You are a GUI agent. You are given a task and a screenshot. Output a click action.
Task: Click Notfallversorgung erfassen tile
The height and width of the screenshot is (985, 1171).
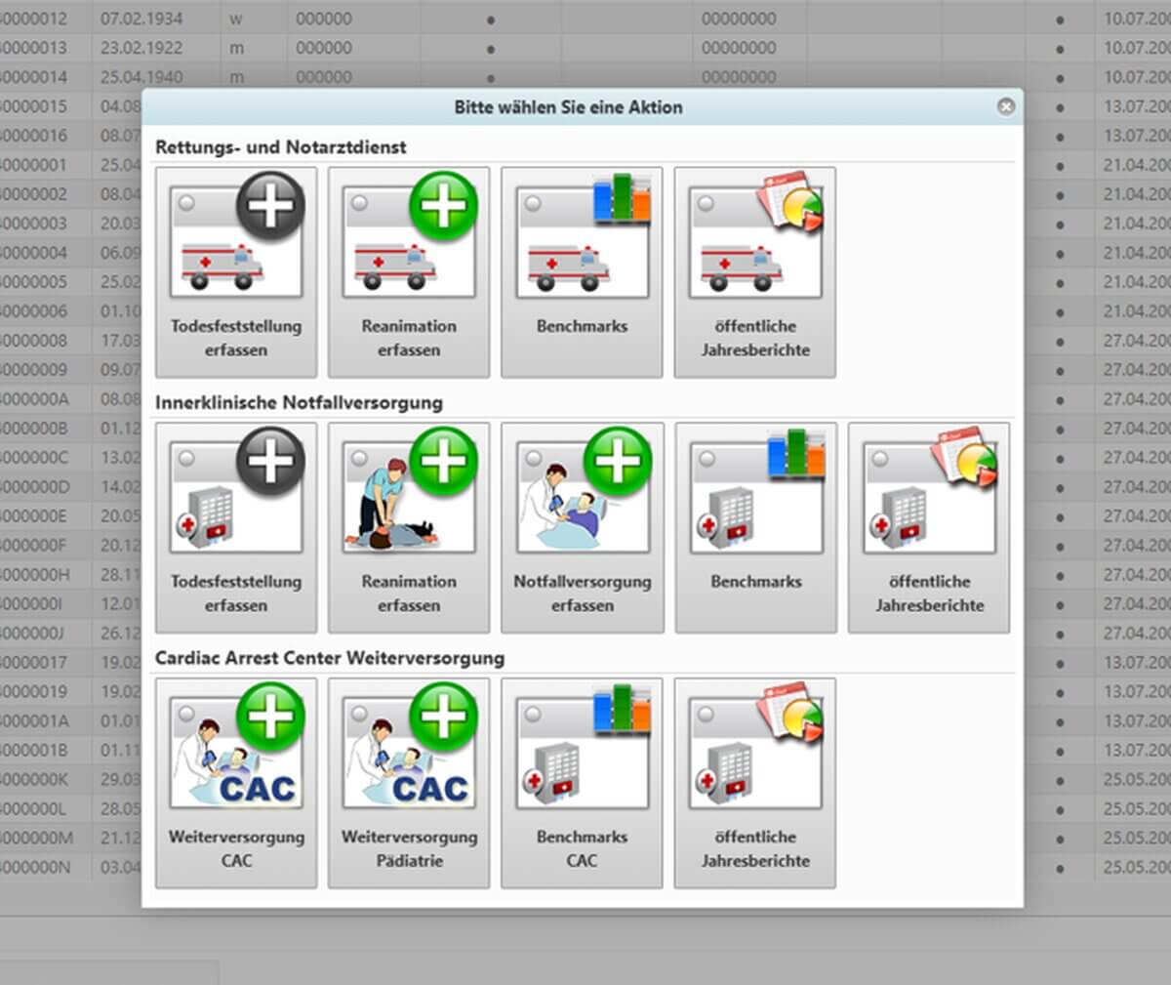pyautogui.click(x=582, y=527)
